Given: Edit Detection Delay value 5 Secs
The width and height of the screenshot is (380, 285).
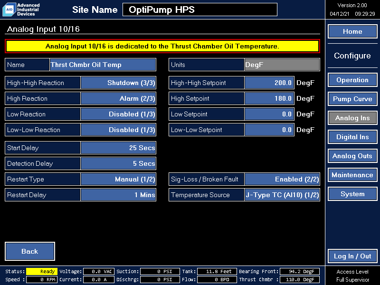Looking at the screenshot, I should click(x=118, y=163).
